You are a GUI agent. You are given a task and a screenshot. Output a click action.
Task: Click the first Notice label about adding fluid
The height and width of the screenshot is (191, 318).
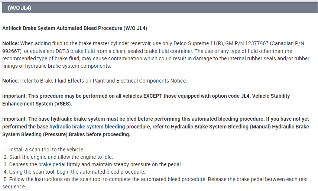tap(10, 43)
